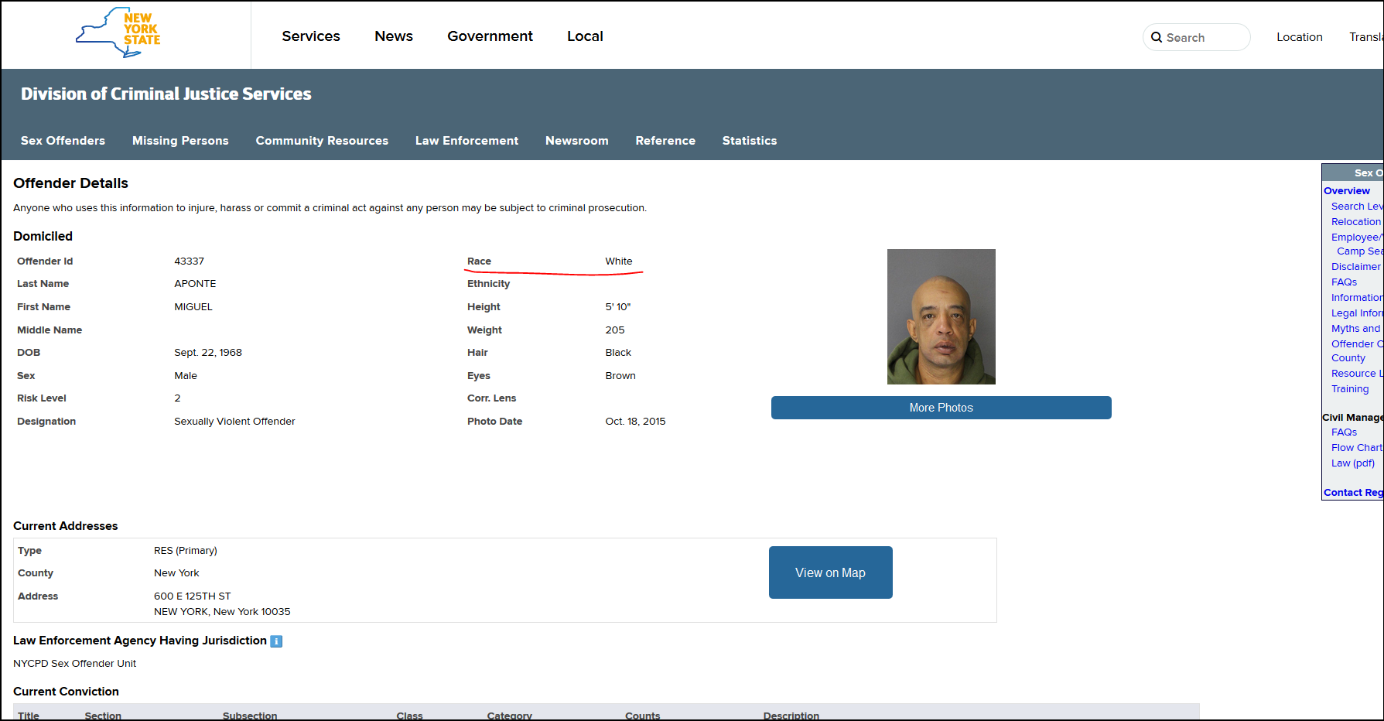
Task: Open the Government menu
Action: (490, 36)
